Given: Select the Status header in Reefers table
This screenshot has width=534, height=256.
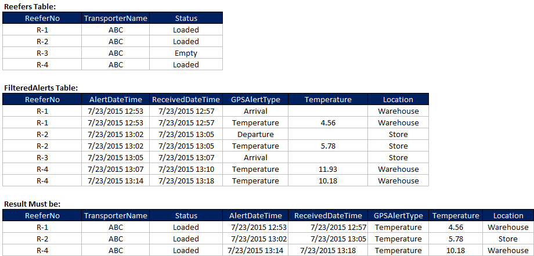Looking at the screenshot, I should click(186, 18).
